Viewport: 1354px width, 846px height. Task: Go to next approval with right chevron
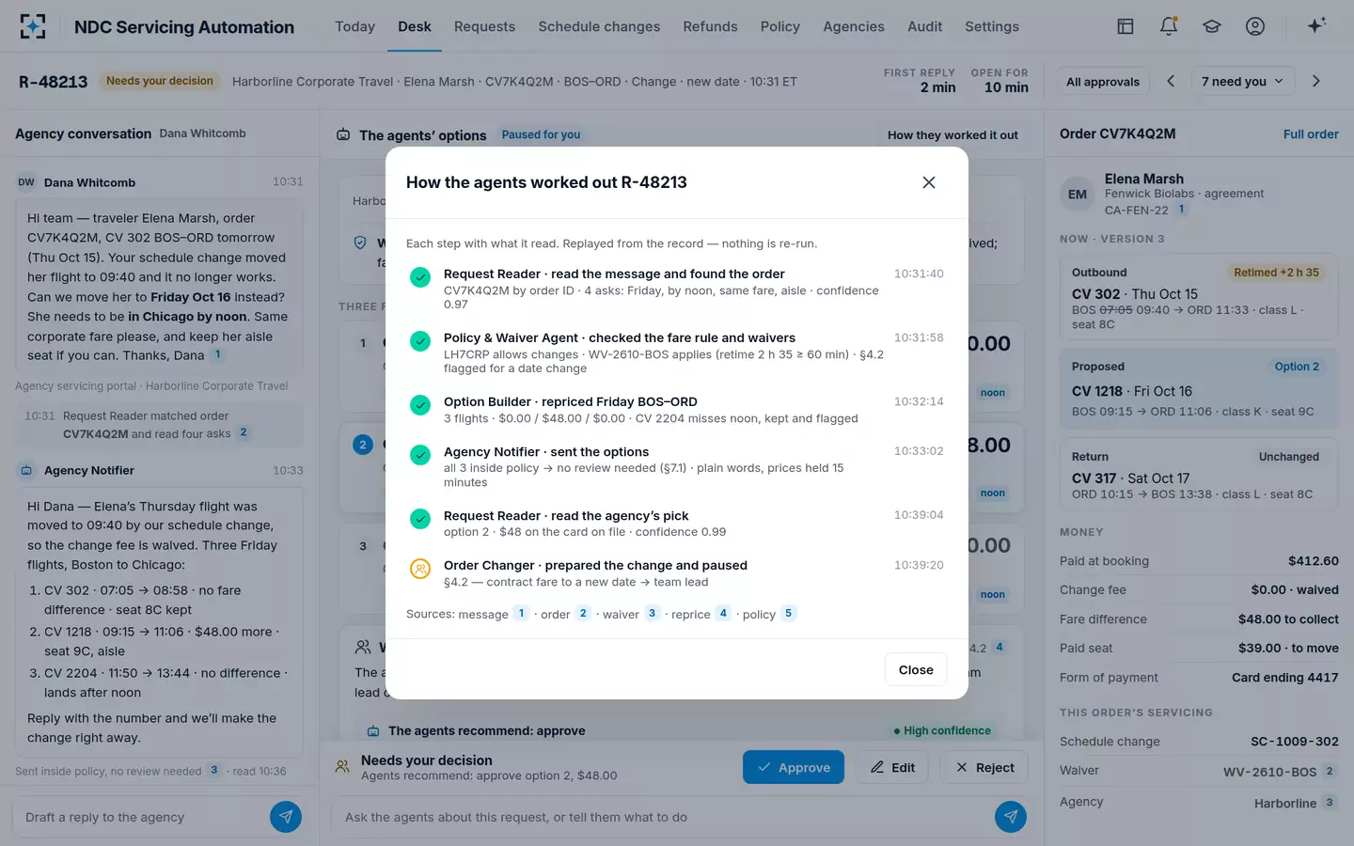(x=1316, y=82)
